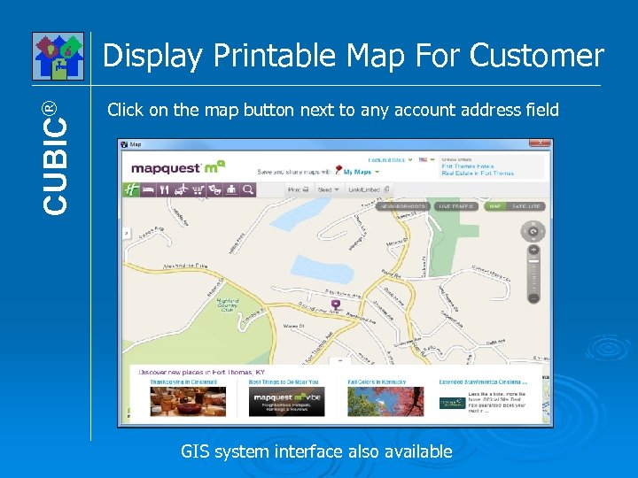Click the car and airplane travel icon

[x=181, y=189]
